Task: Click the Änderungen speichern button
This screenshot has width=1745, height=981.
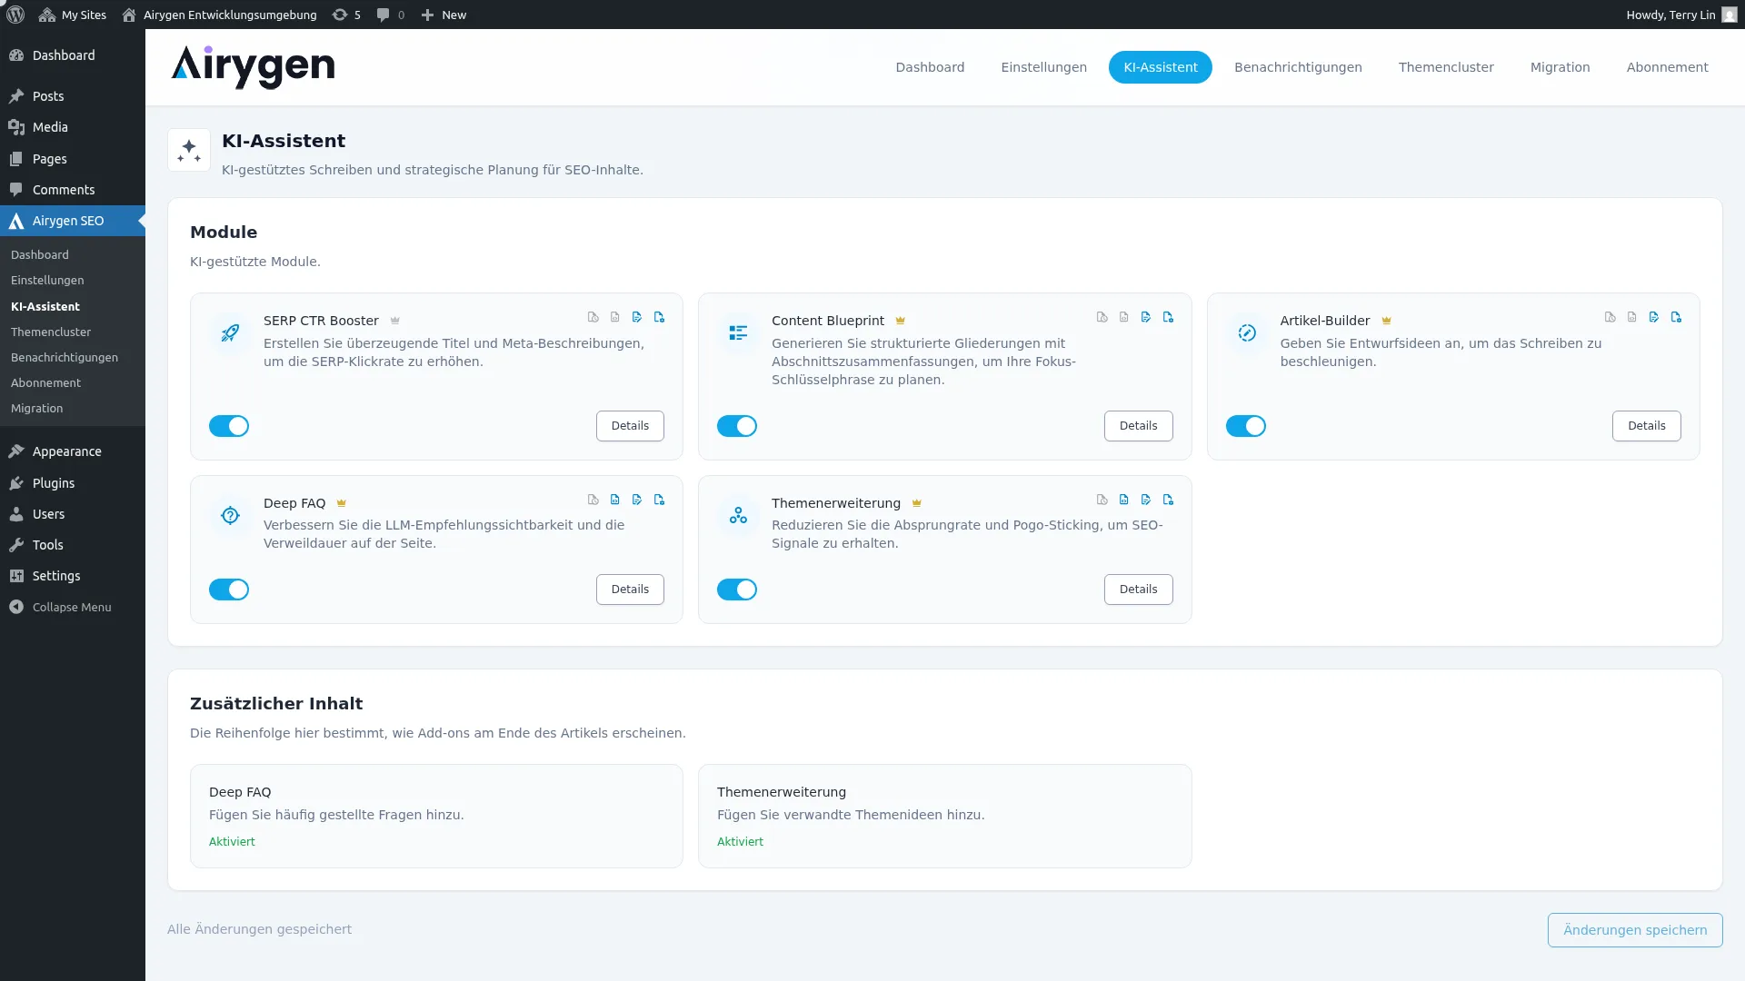Action: (1635, 930)
